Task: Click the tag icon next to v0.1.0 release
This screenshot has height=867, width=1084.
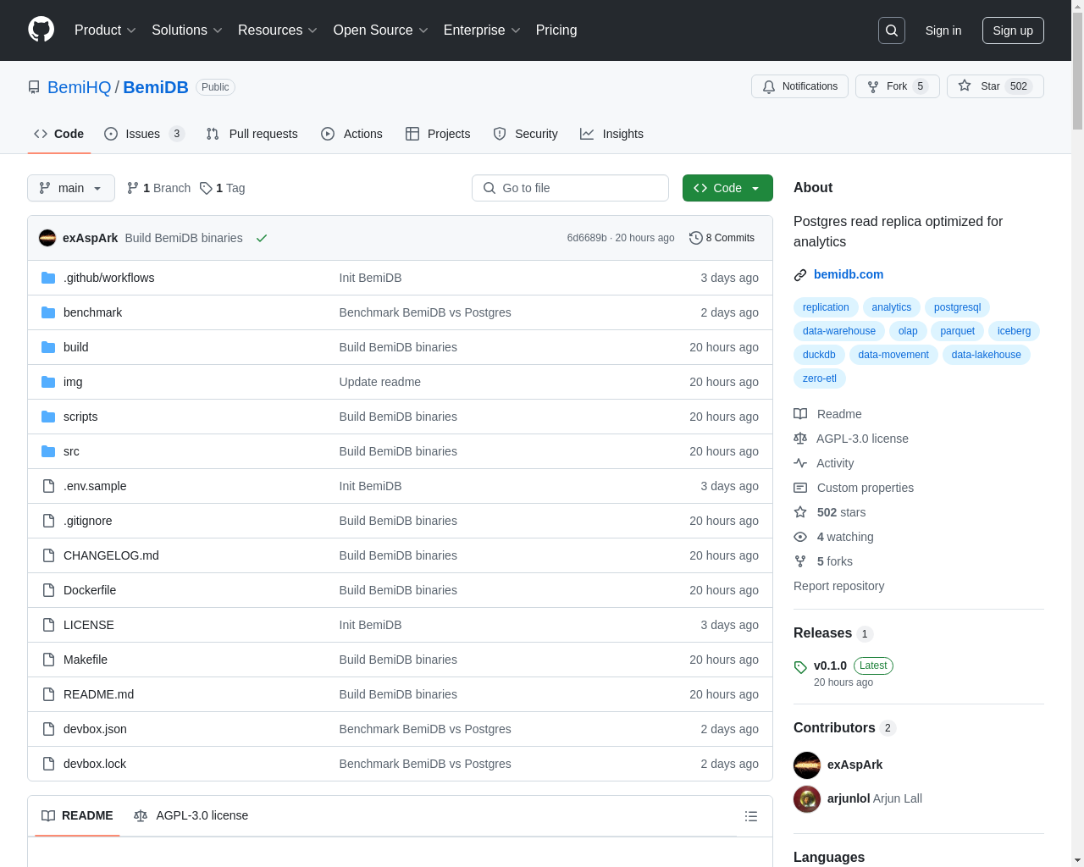Action: (800, 667)
